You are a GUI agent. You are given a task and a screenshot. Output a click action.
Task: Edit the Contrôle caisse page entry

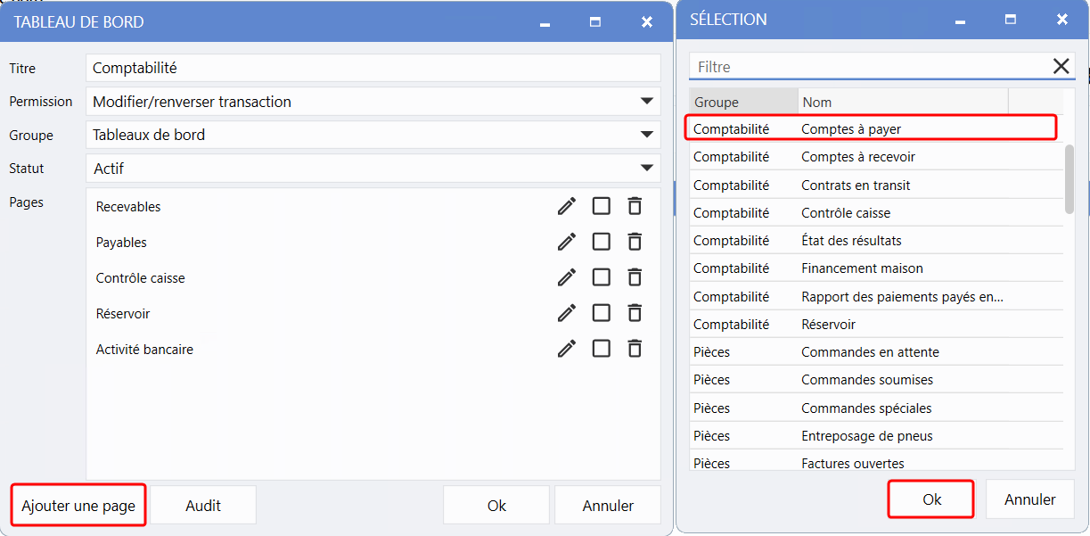coord(567,277)
